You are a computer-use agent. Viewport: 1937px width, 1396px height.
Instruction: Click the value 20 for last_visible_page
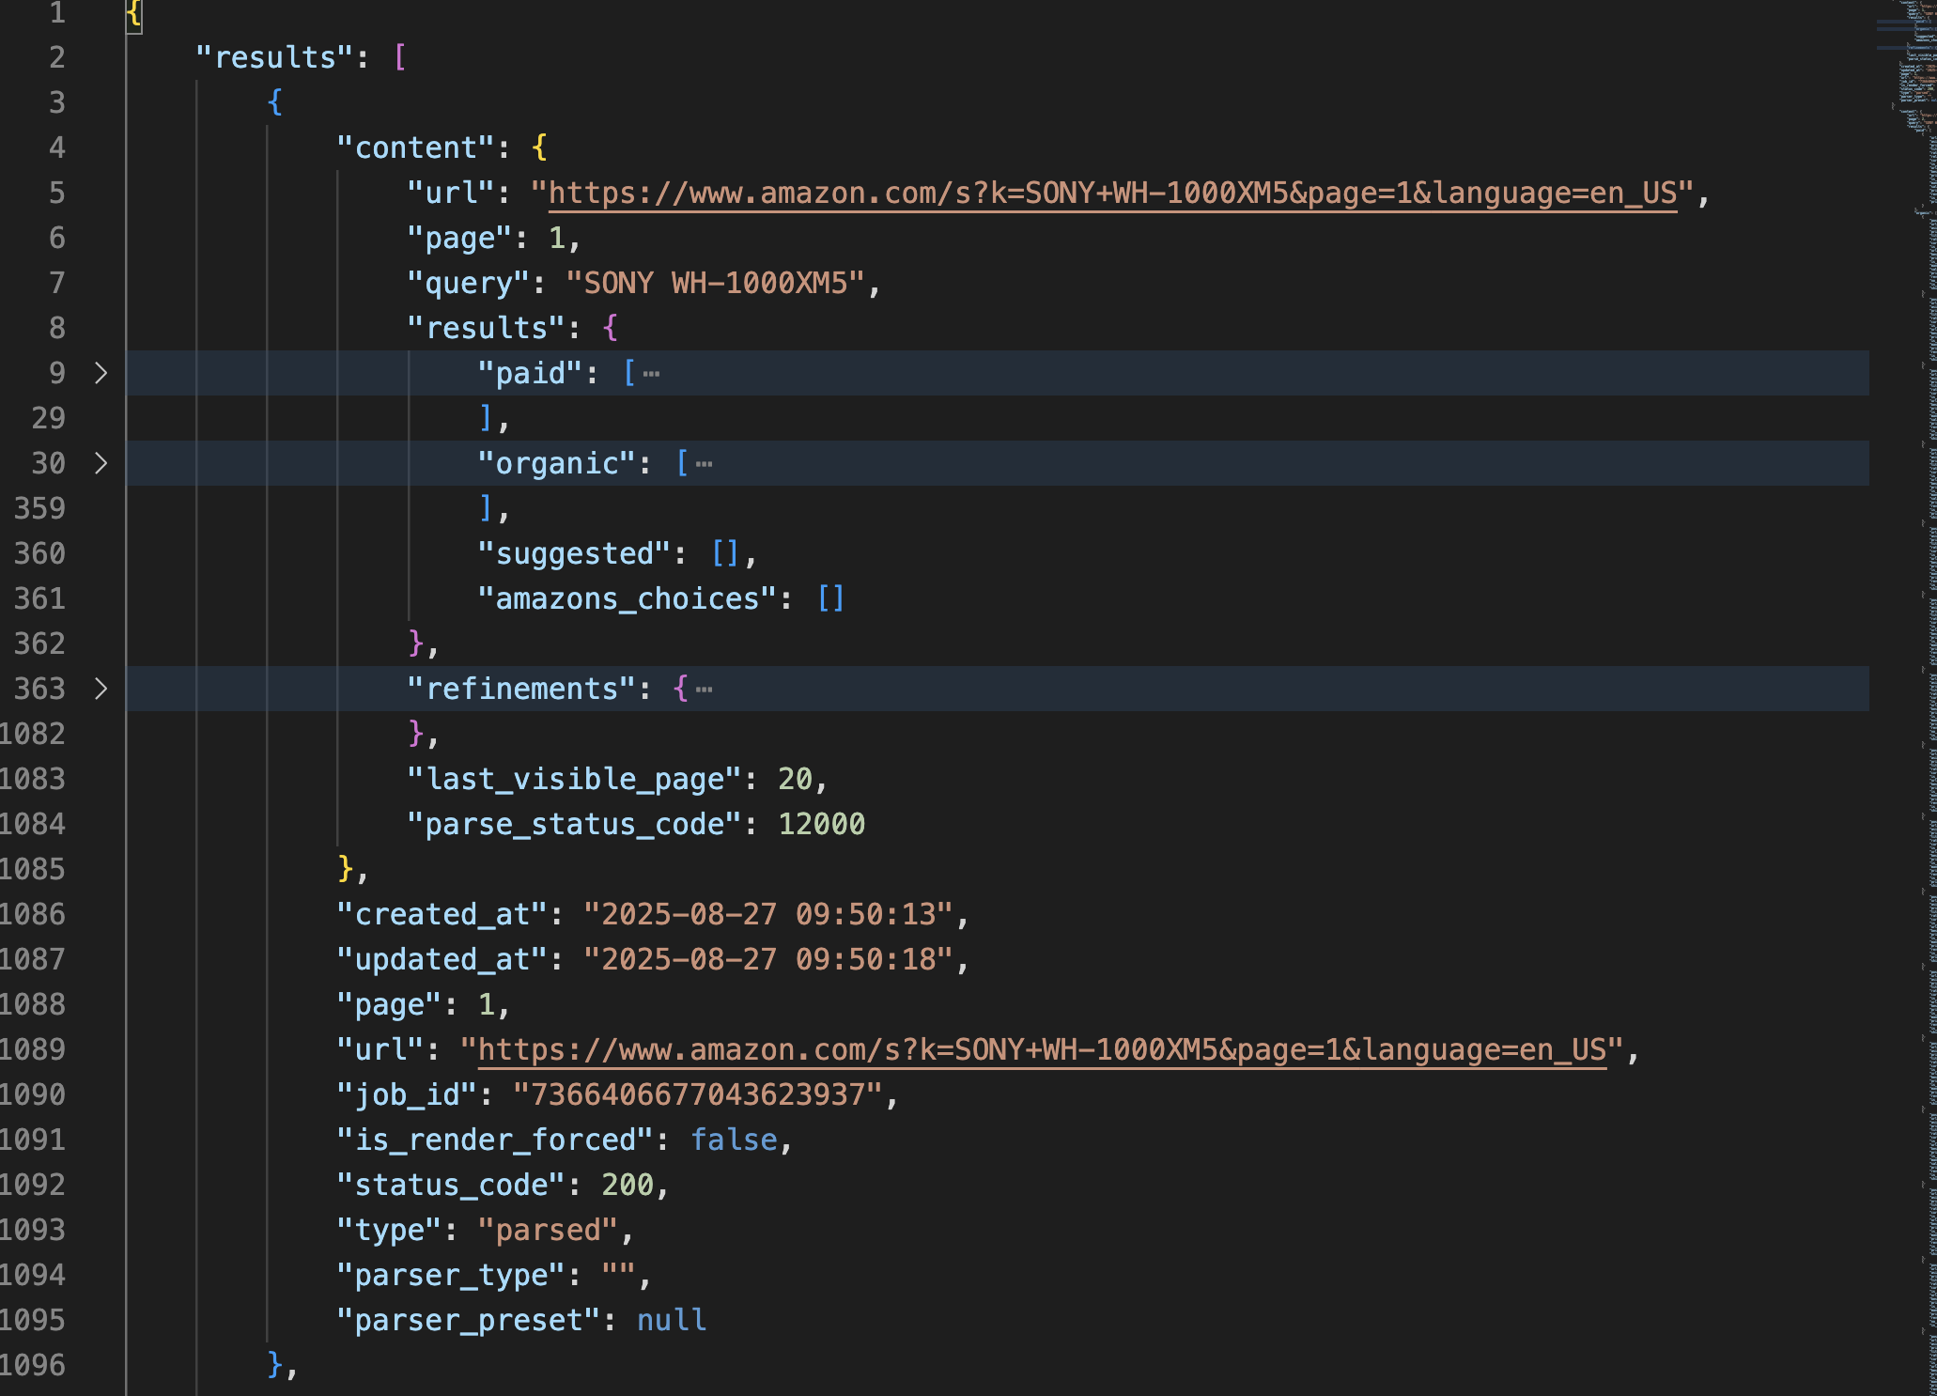[x=795, y=779]
